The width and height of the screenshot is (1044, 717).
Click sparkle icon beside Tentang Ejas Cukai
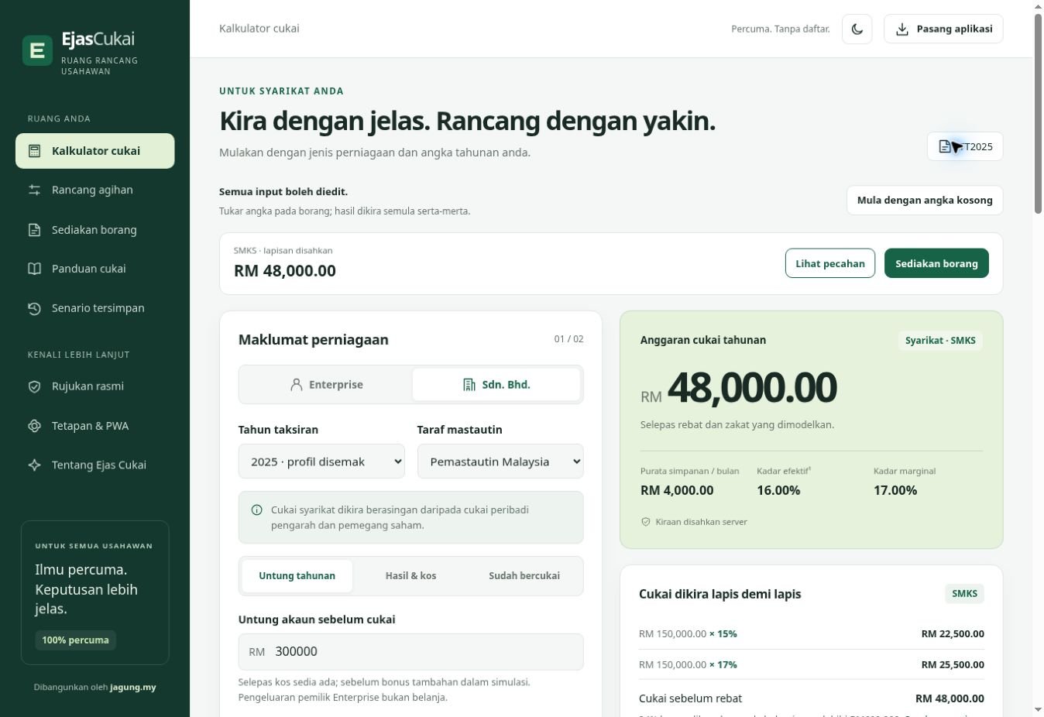pyautogui.click(x=34, y=465)
